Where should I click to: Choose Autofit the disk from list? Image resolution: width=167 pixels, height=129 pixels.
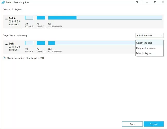(150, 43)
